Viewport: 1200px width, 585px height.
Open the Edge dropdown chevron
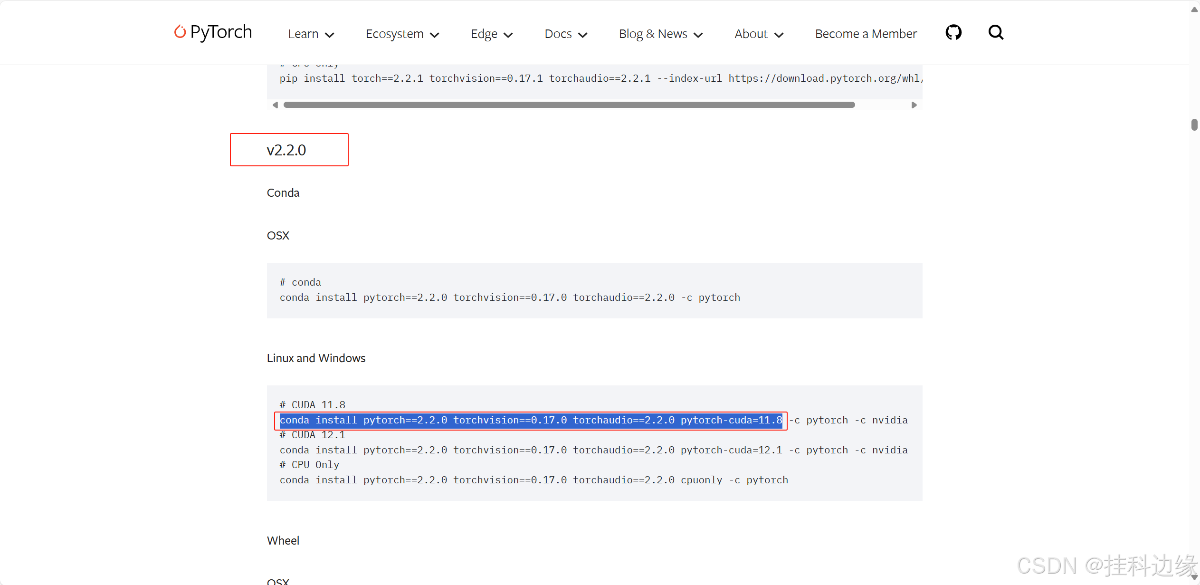click(508, 35)
